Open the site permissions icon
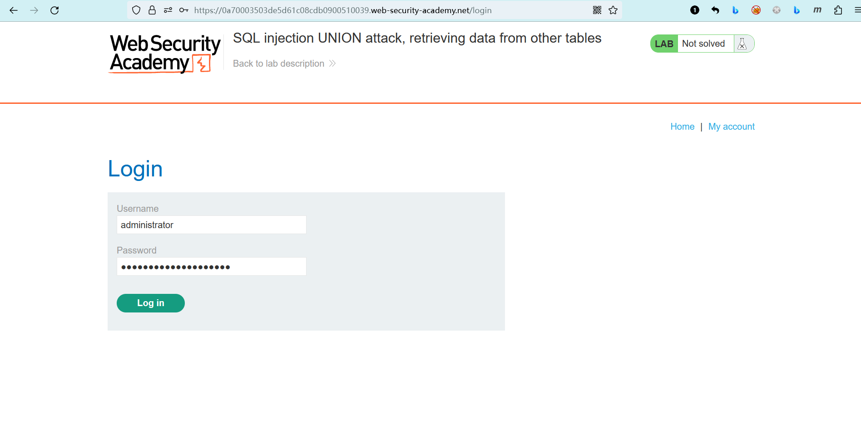Image resolution: width=861 pixels, height=434 pixels. (x=168, y=10)
